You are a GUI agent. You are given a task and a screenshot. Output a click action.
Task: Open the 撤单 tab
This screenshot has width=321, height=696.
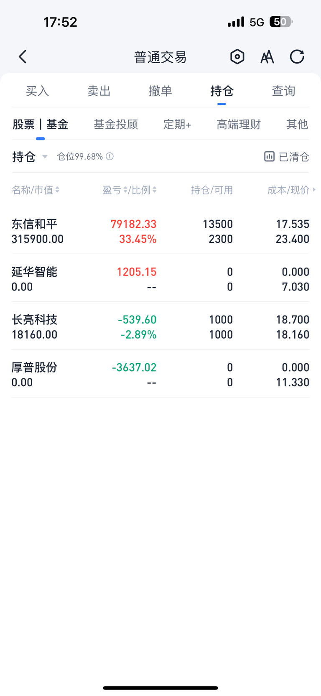pos(160,91)
